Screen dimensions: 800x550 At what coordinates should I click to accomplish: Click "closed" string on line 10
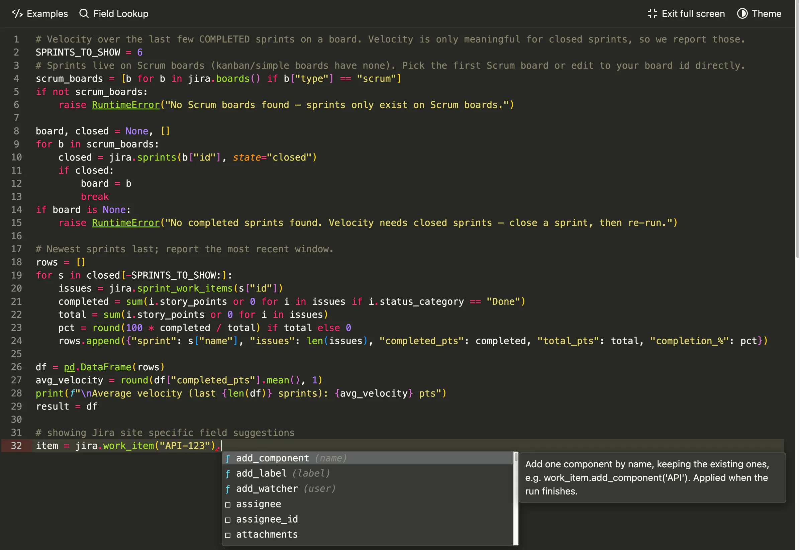point(289,158)
